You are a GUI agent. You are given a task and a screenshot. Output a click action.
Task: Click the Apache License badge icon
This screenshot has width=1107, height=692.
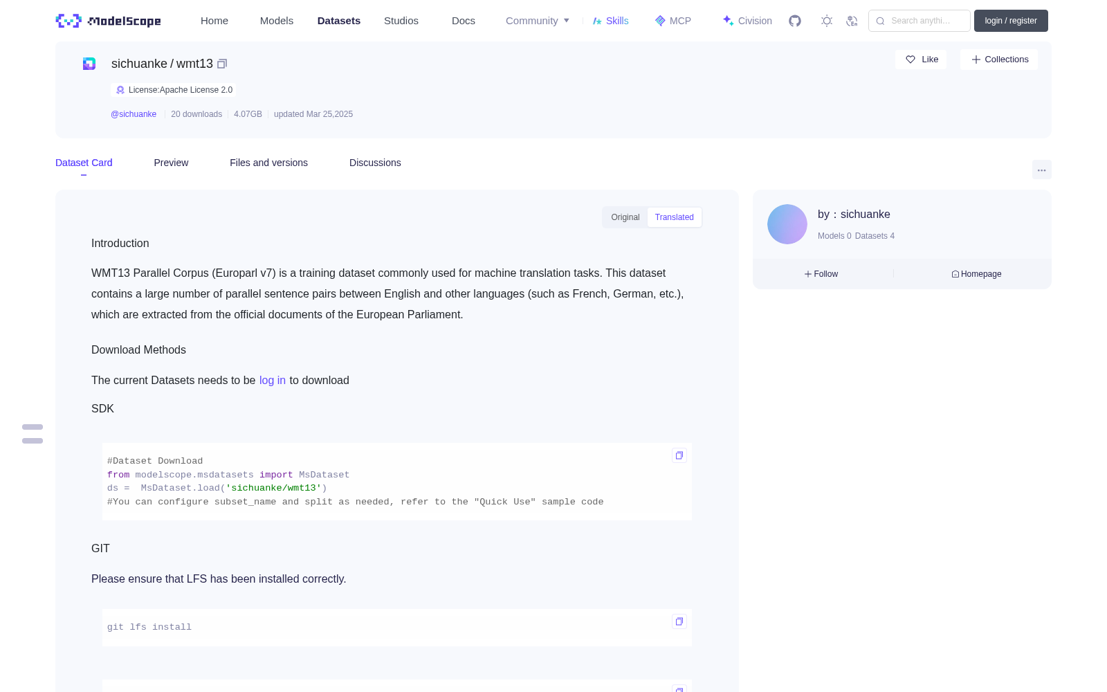120,90
